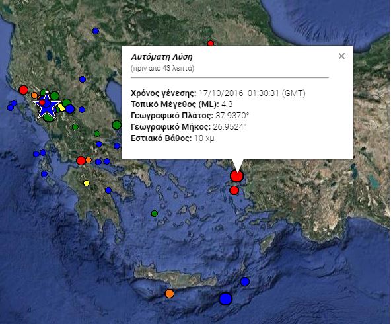Click the orange marker left of the star
Screen dimensions: 391x324
click(34, 95)
